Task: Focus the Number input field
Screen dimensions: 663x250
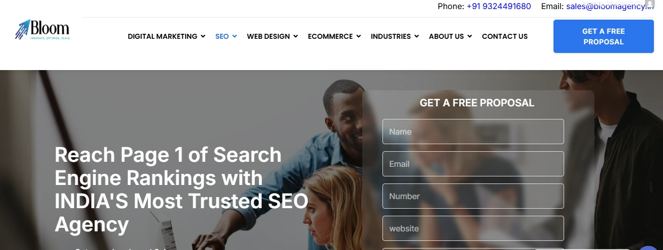Action: pos(473,196)
